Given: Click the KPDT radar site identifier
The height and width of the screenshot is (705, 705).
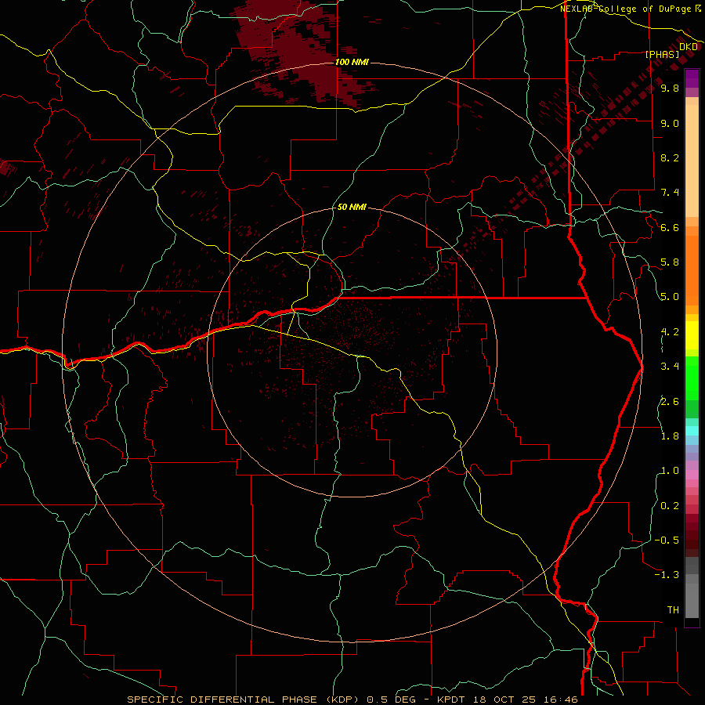Looking at the screenshot, I should 452,700.
